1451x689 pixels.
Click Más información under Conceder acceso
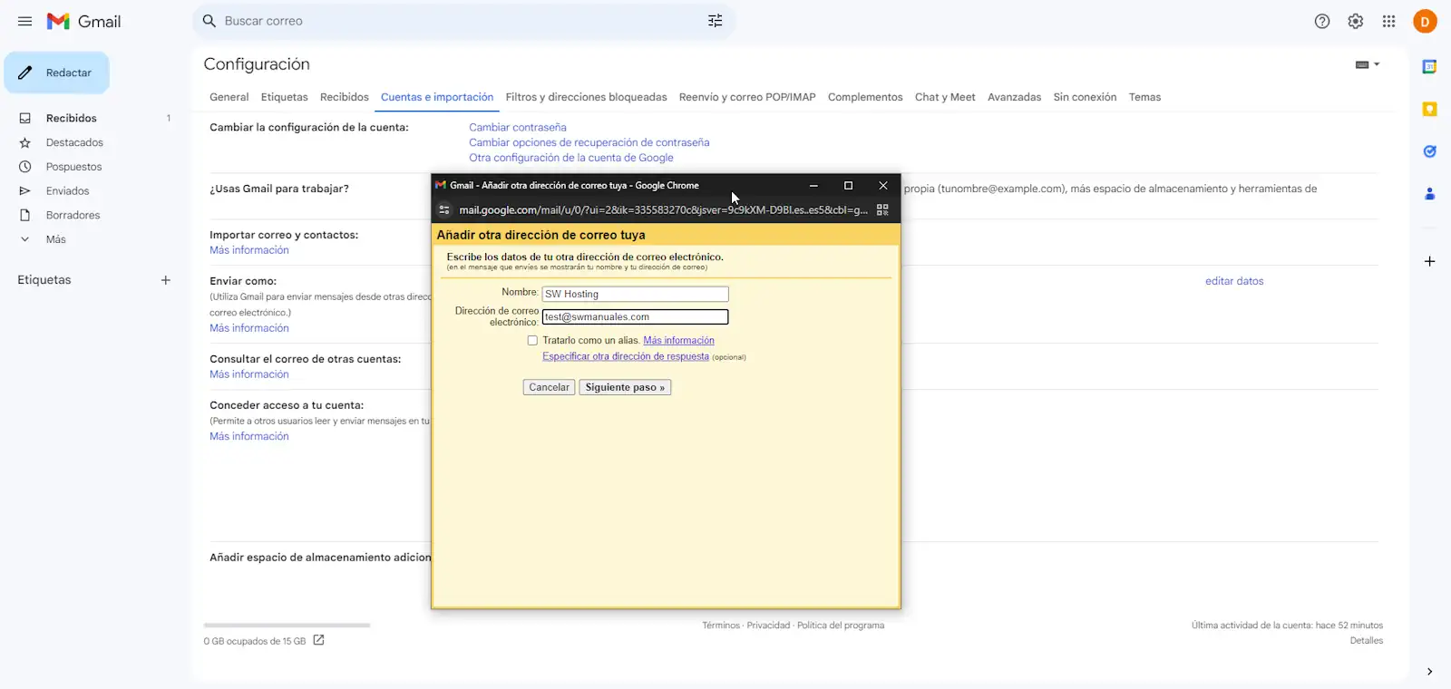tap(249, 436)
